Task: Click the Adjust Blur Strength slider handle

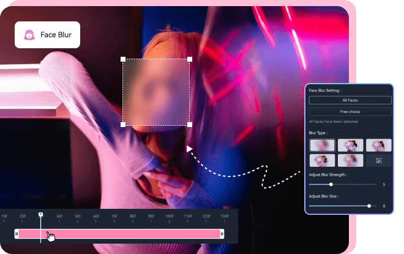Action: (331, 184)
